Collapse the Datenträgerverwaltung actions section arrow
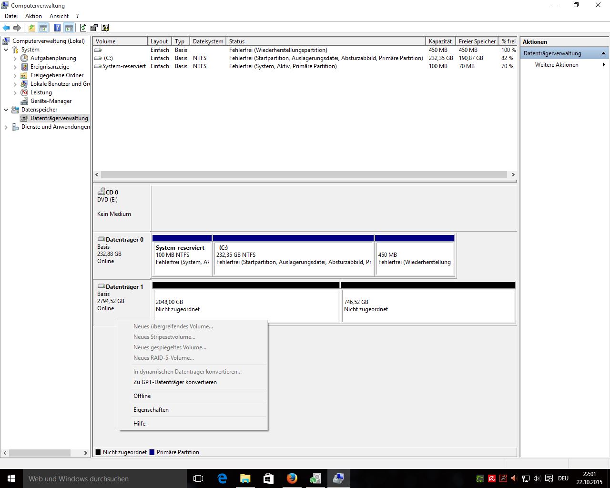 (603, 53)
